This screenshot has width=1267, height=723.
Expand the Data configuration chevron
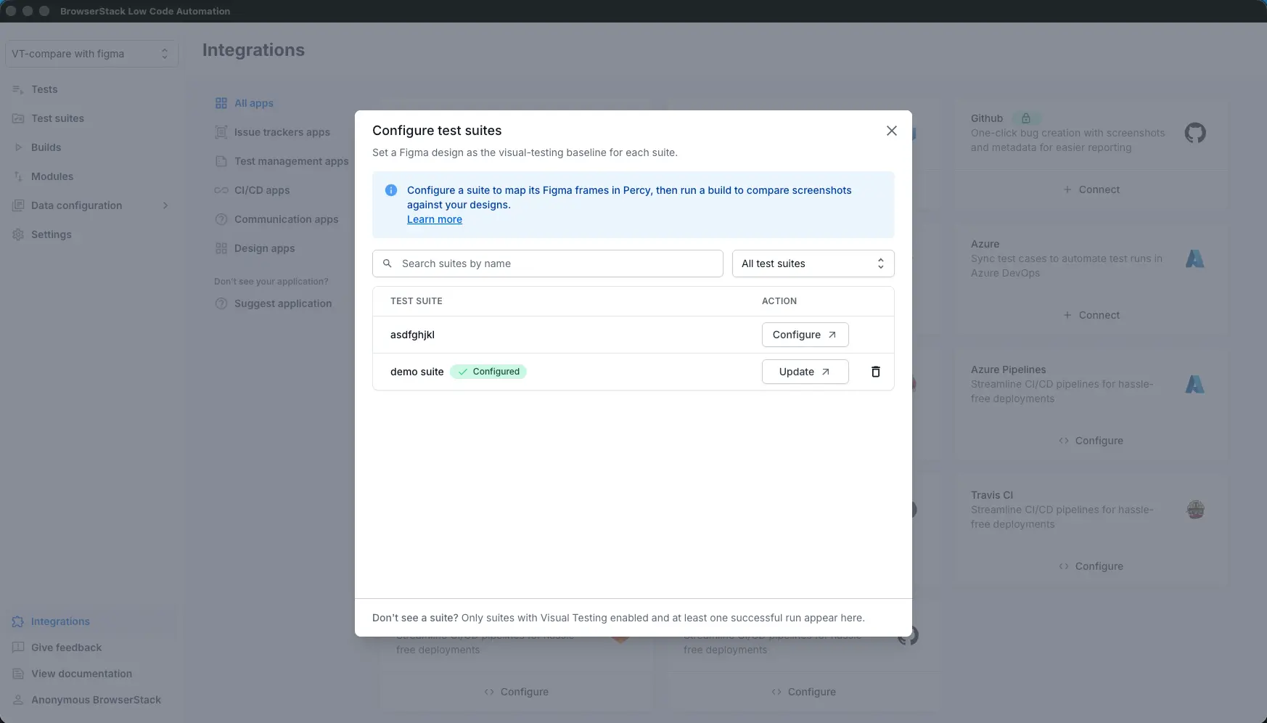[165, 205]
